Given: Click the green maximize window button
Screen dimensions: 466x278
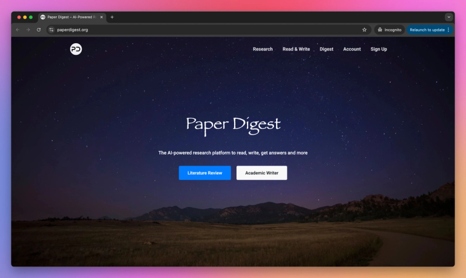Looking at the screenshot, I should point(31,17).
